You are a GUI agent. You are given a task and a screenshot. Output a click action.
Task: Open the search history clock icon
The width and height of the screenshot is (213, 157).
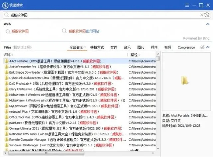[207, 15]
